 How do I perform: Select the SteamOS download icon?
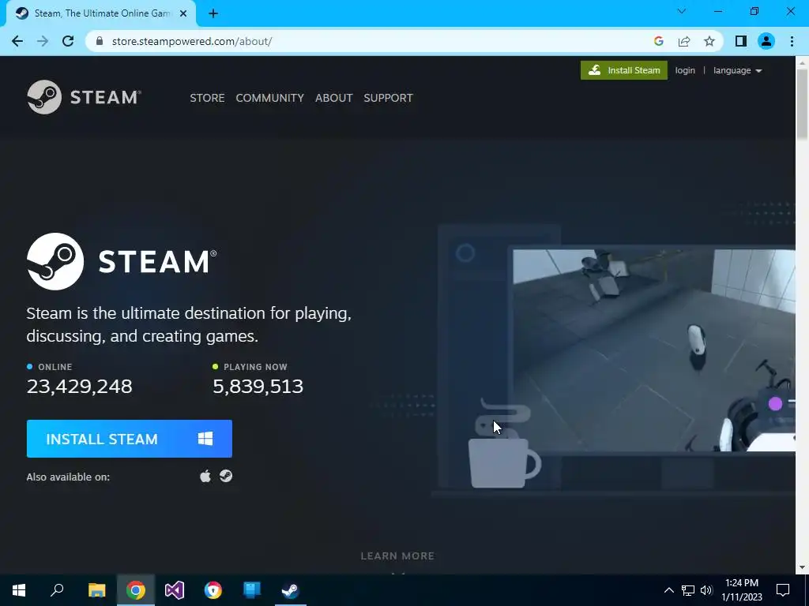click(226, 476)
